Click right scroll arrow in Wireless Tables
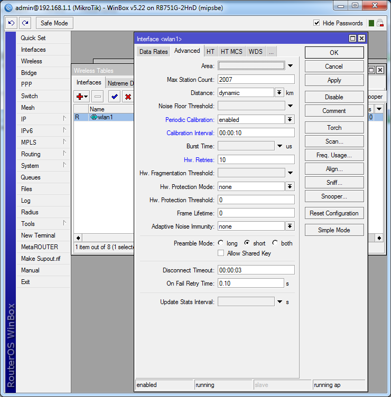Viewport: 391px width, 397px height. point(379,238)
